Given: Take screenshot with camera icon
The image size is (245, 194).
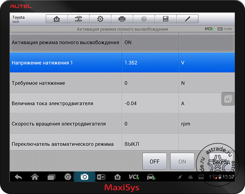Looking at the screenshot, I should coord(84,177).
